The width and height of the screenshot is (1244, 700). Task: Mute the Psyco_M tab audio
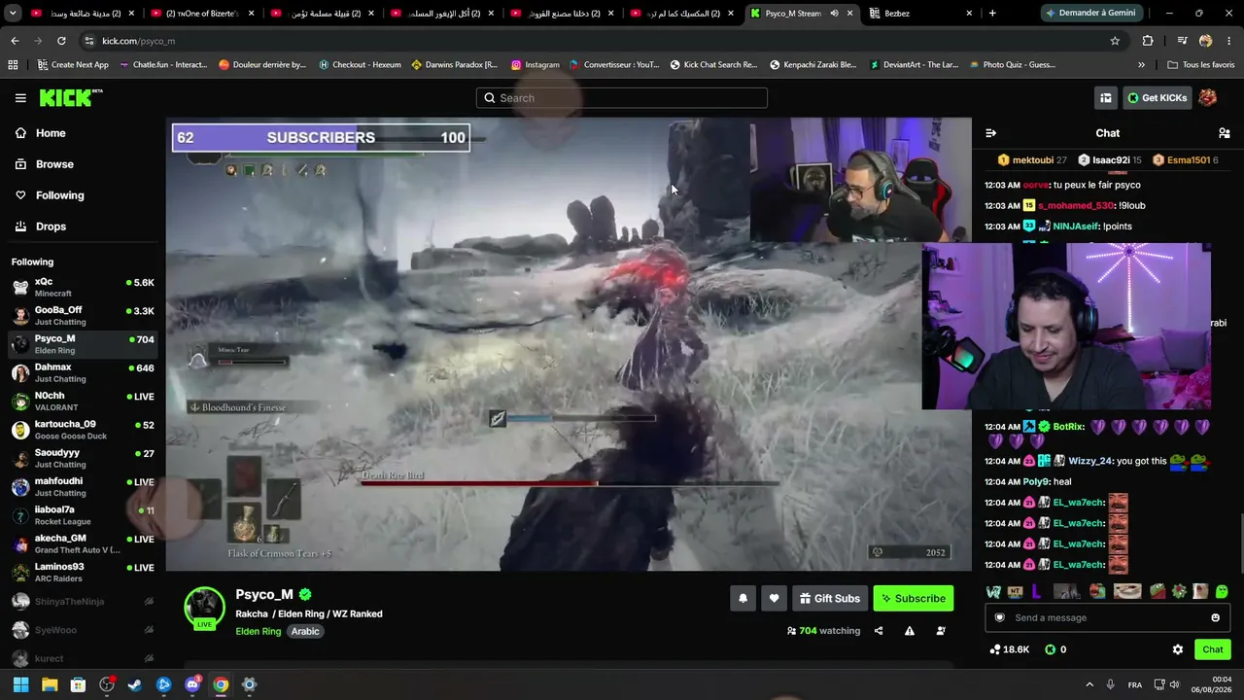pyautogui.click(x=834, y=14)
